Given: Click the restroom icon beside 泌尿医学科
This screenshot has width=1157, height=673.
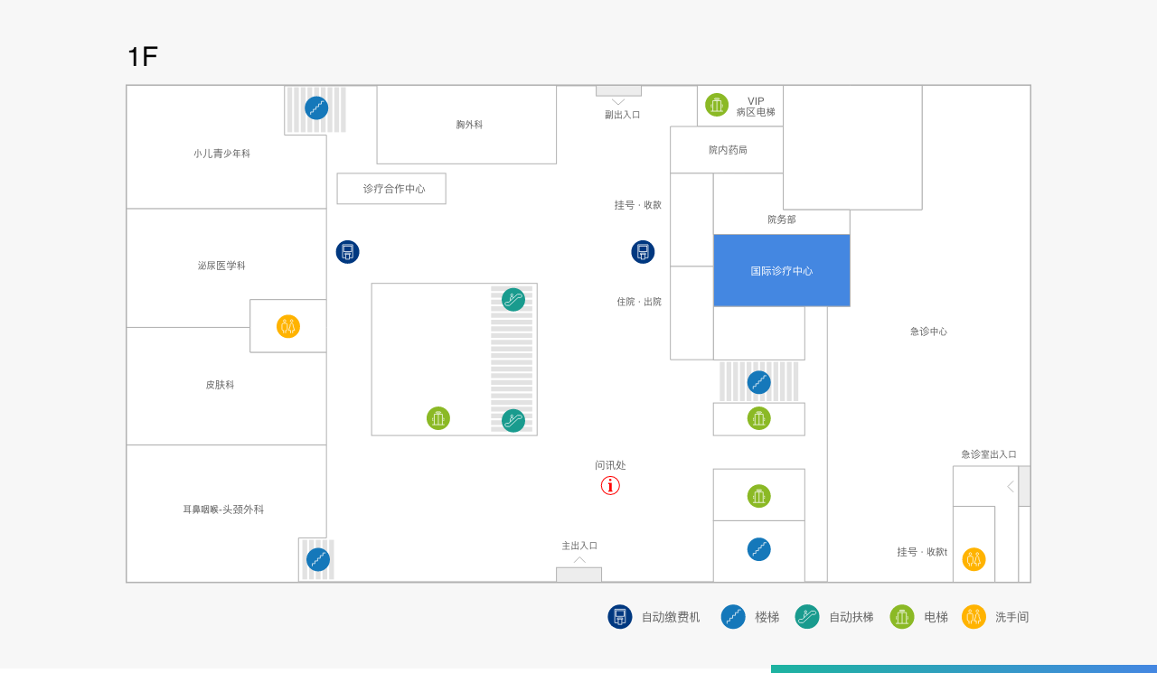Looking at the screenshot, I should [x=288, y=326].
